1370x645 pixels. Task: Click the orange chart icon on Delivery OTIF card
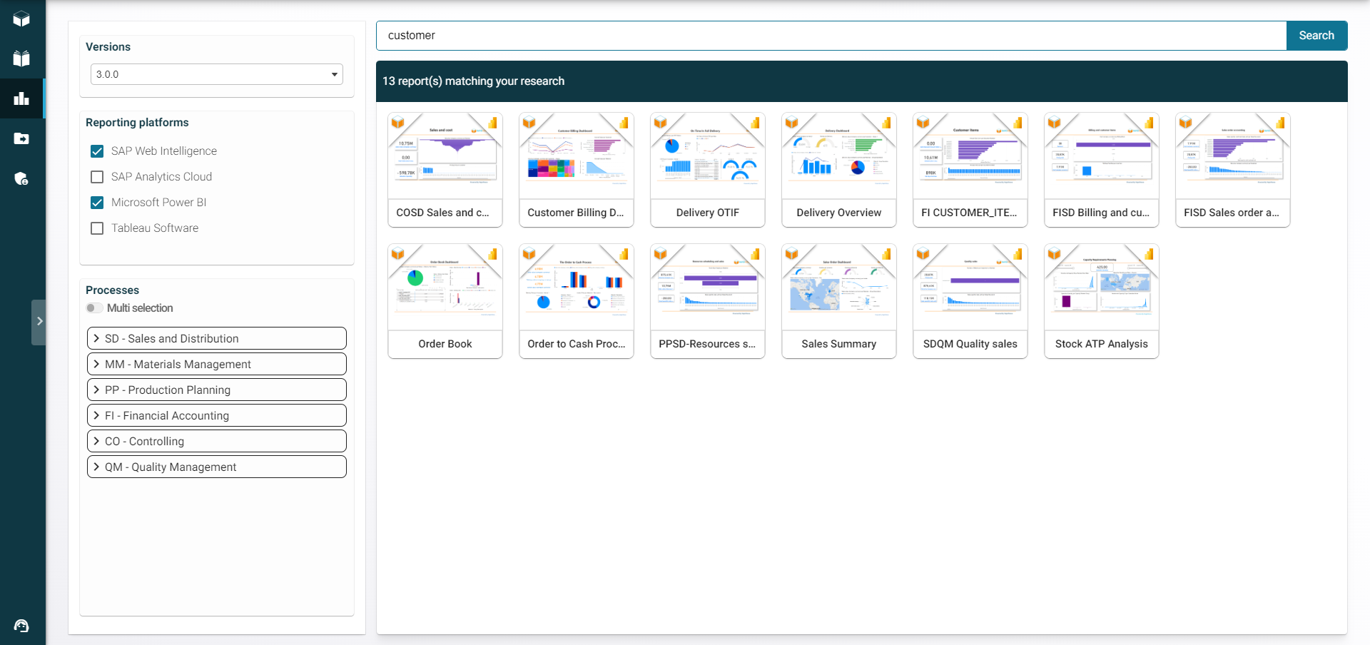[755, 122]
